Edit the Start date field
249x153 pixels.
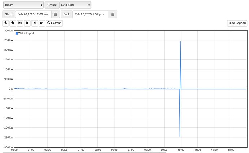pos(33,14)
